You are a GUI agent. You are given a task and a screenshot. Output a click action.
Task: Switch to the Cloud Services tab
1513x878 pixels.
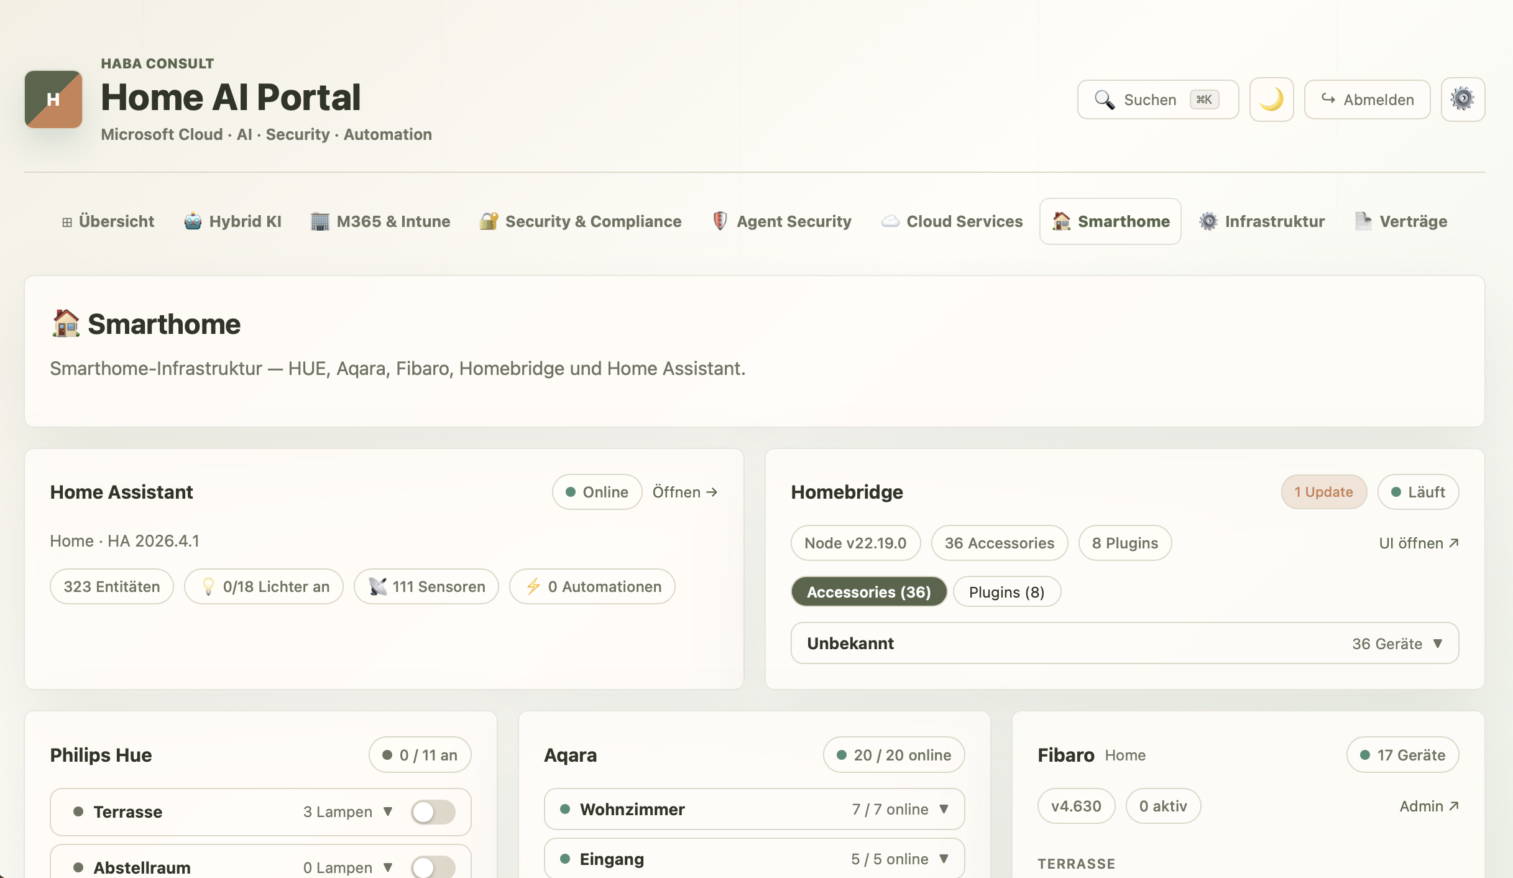click(952, 221)
